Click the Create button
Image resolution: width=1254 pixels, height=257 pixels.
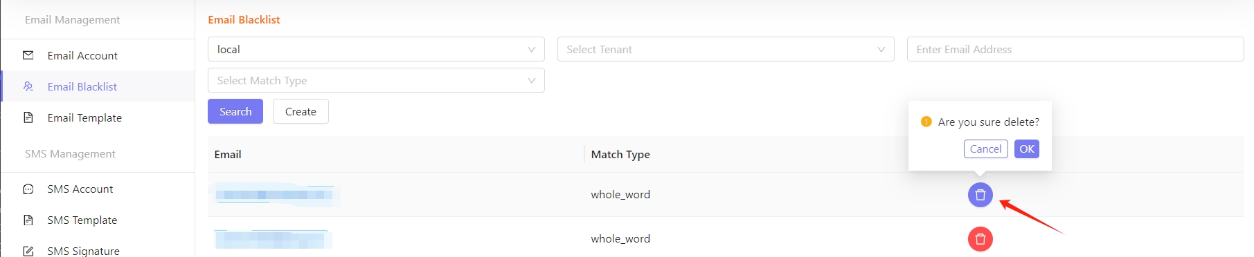tap(301, 111)
